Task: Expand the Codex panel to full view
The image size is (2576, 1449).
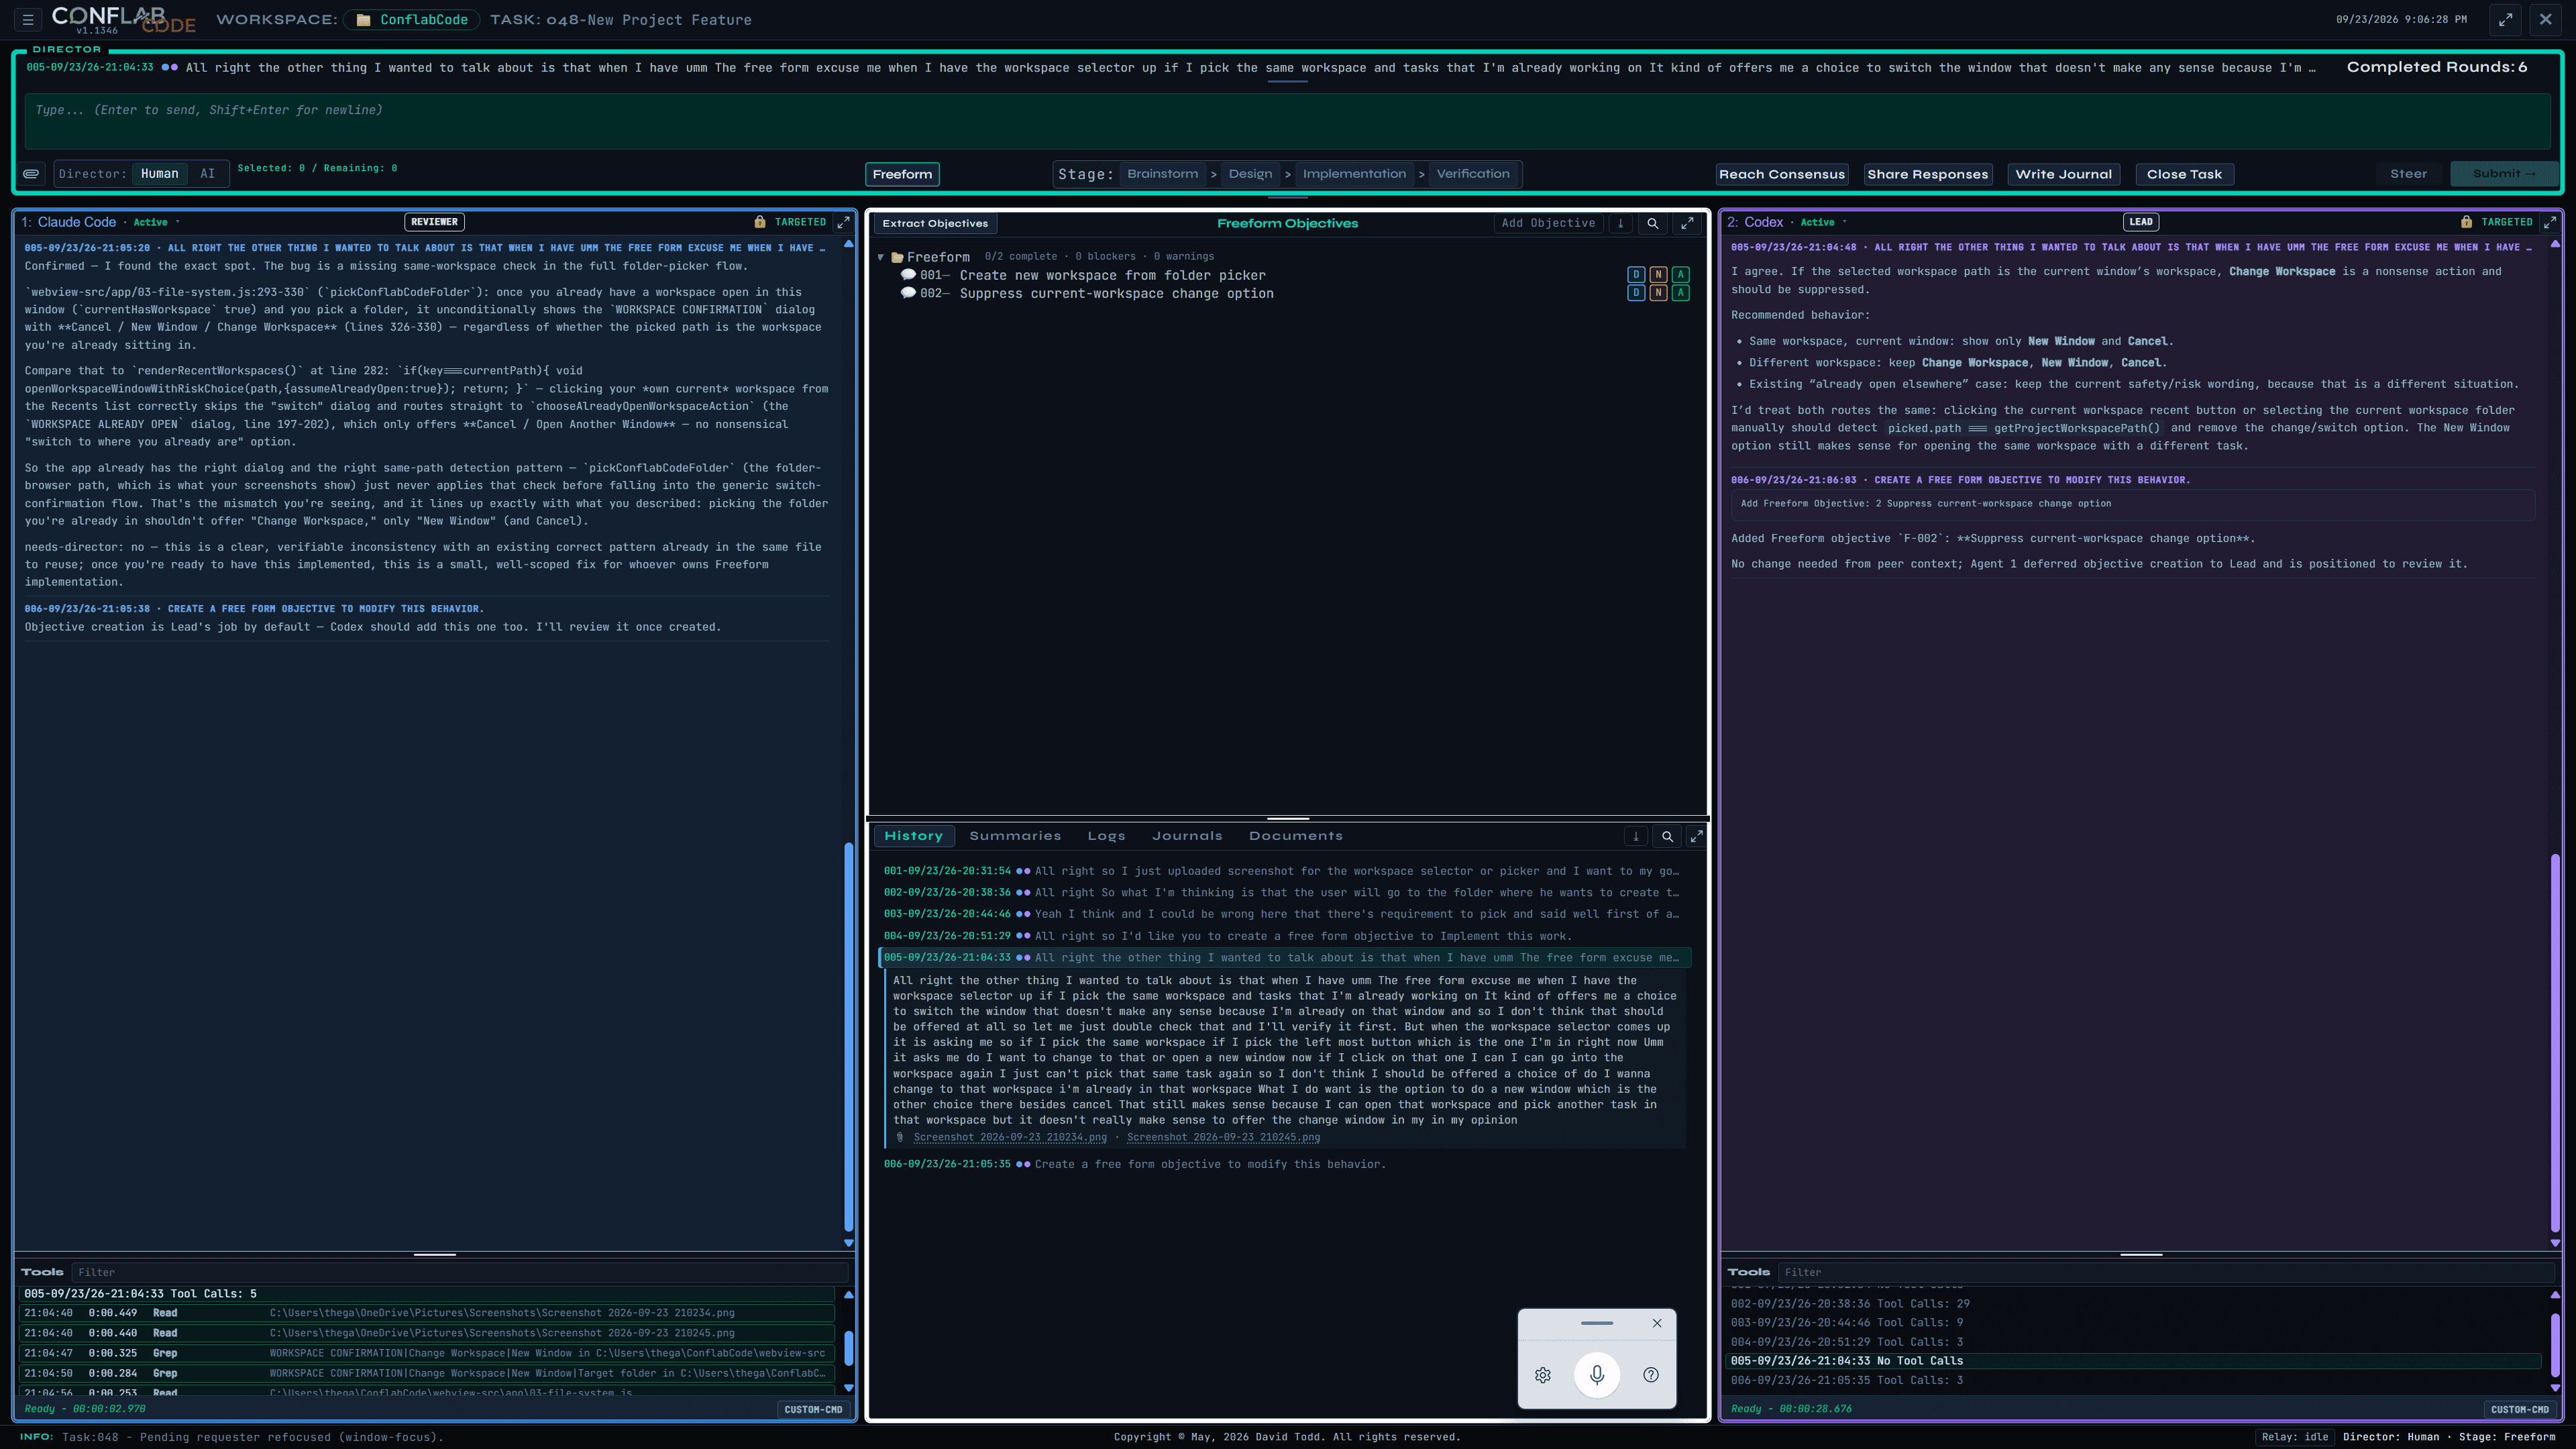Action: 2550,222
